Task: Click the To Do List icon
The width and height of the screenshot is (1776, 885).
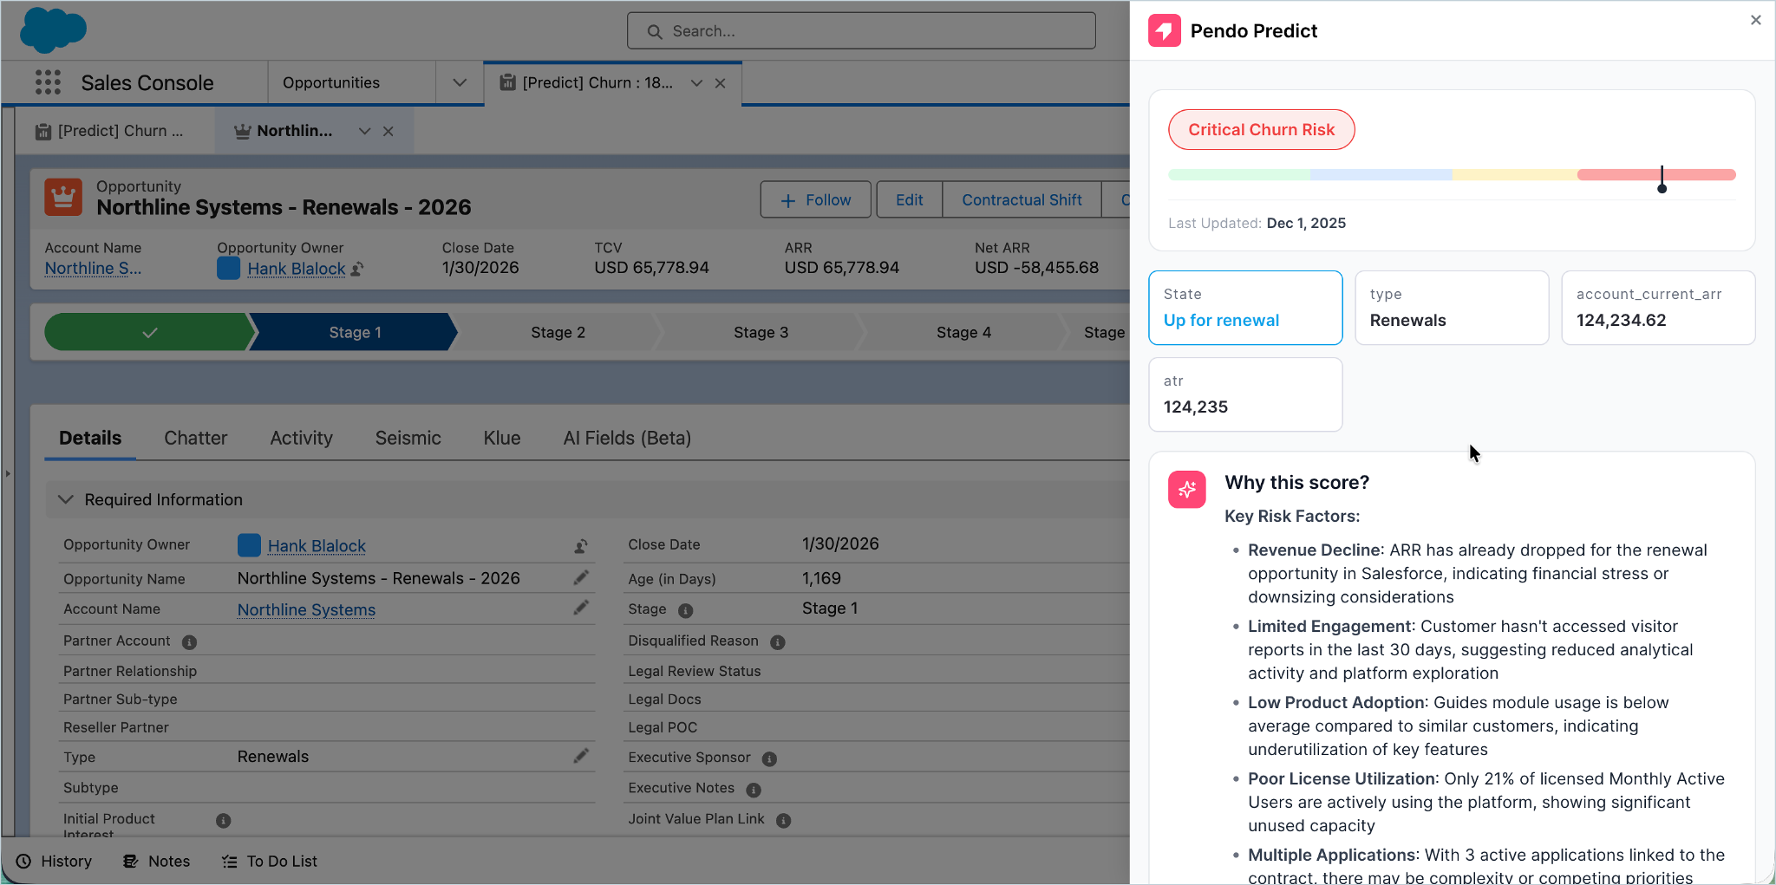Action: (229, 861)
